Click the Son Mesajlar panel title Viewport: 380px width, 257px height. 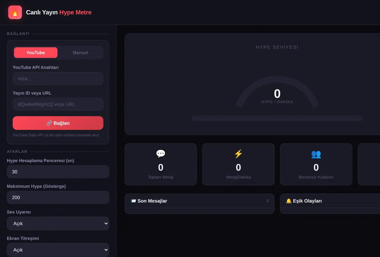pos(152,201)
